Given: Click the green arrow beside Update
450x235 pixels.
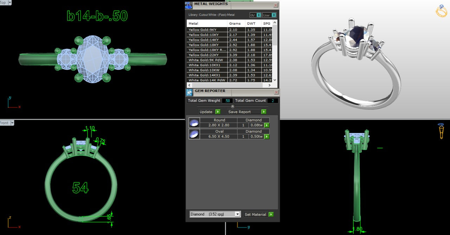Looking at the screenshot, I should click(218, 112).
